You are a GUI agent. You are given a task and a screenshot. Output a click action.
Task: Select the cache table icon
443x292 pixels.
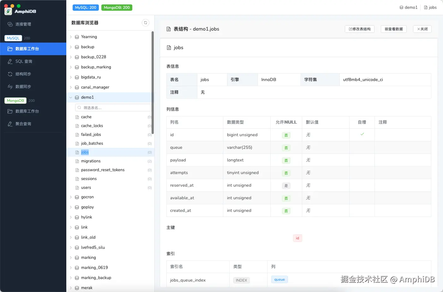coord(77,117)
